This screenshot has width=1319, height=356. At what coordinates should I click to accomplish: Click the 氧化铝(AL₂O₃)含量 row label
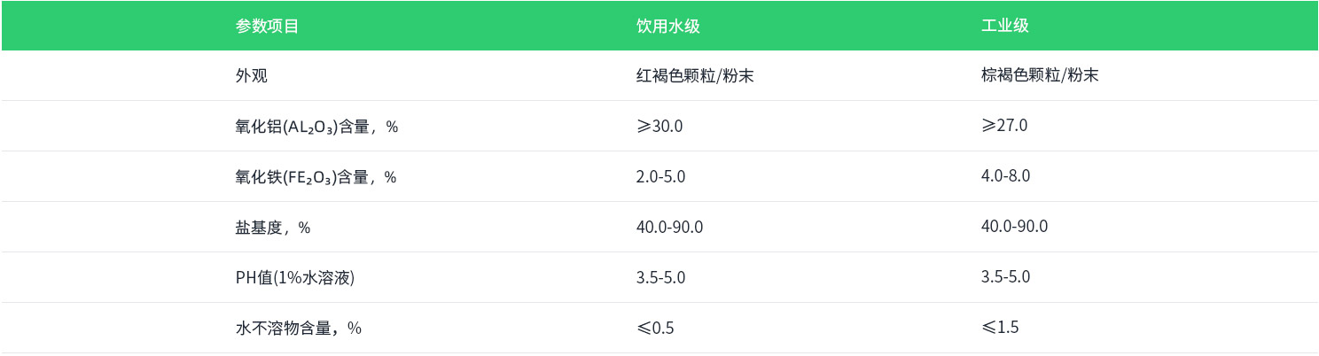coord(316,127)
